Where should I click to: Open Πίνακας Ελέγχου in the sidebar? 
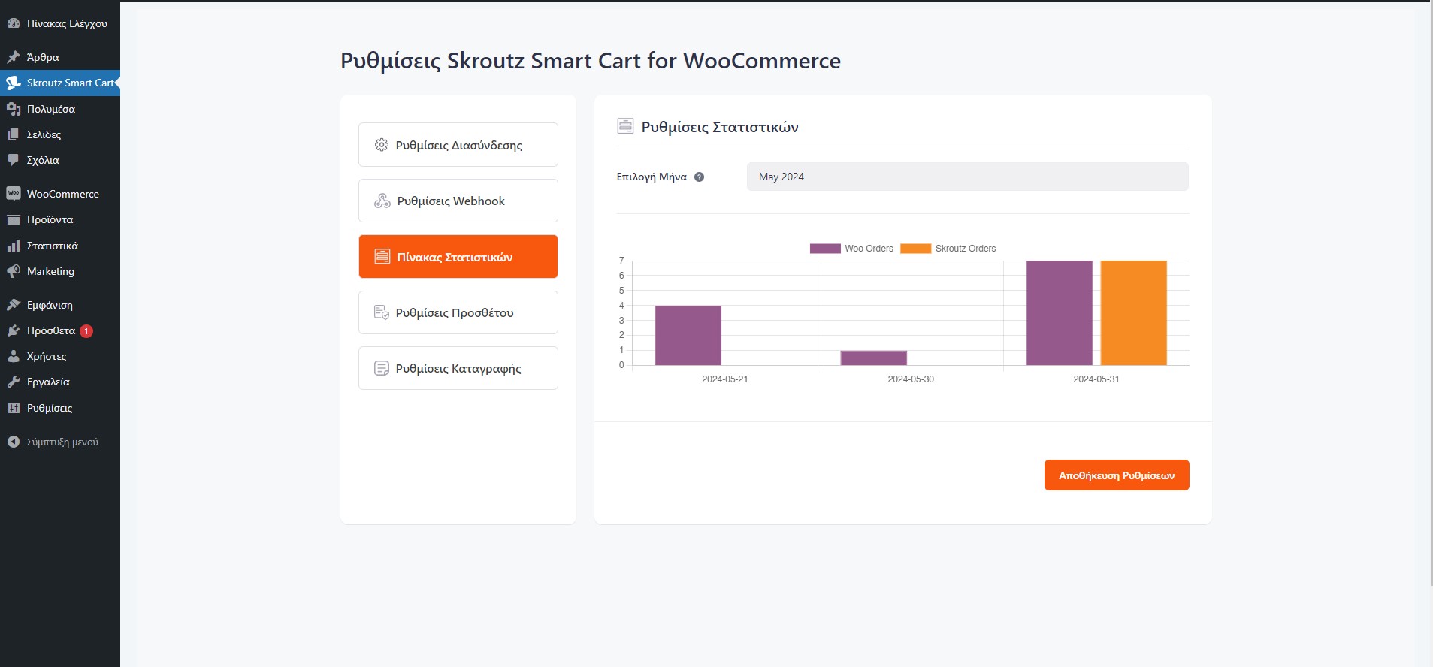point(66,23)
